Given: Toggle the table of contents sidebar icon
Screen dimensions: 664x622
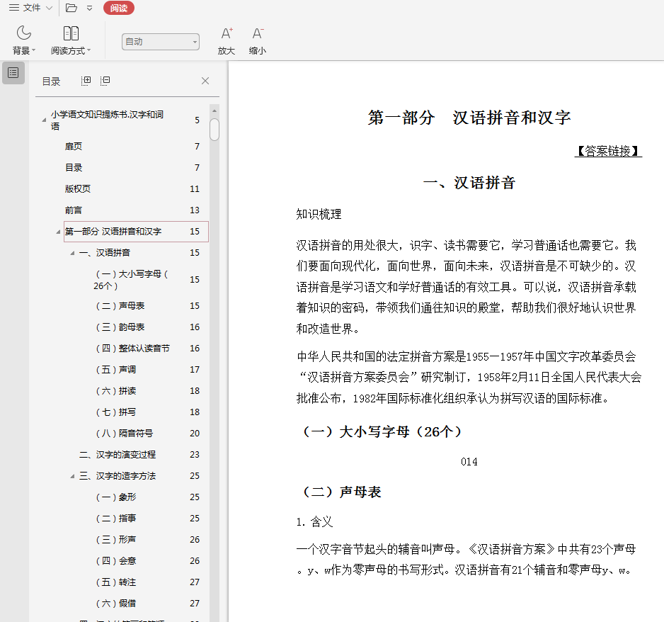Looking at the screenshot, I should (13, 73).
